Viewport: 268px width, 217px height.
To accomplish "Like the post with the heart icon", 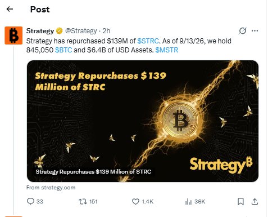I will coord(135,202).
